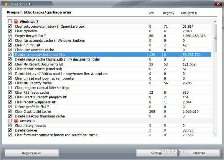Open the Settings button
224x160 pixels.
click(157, 153)
